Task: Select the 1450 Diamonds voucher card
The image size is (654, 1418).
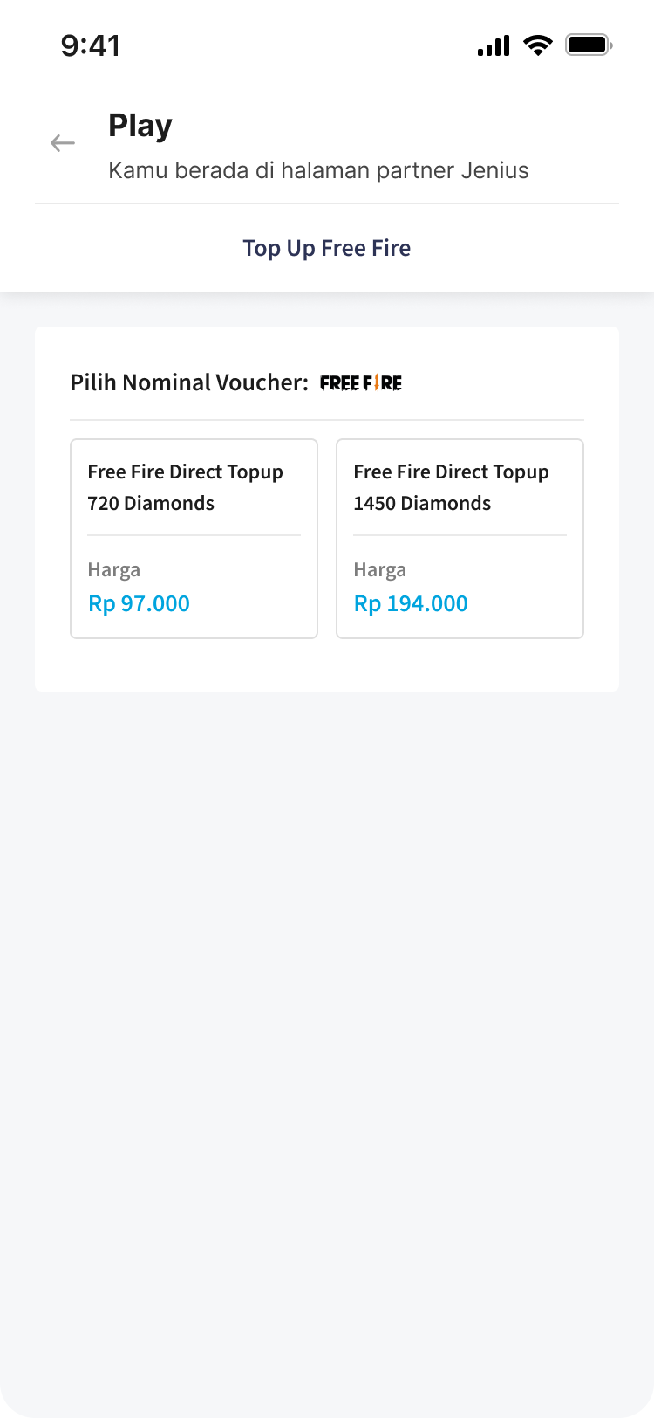Action: 460,539
